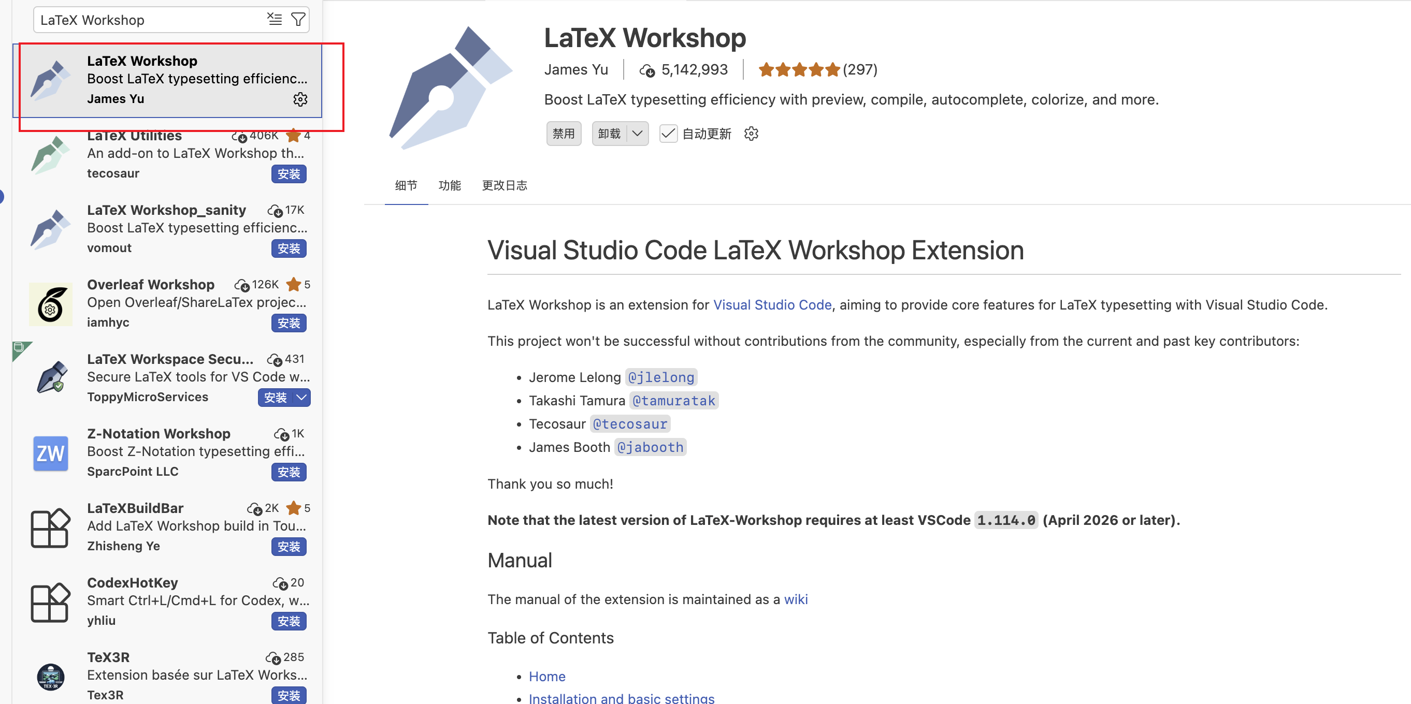
Task: Open manage gear for LaTeX Workshop list item
Action: (x=300, y=99)
